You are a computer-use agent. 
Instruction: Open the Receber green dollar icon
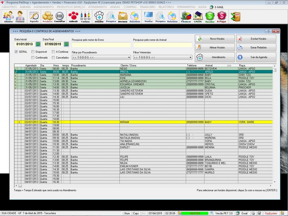(x=210, y=16)
